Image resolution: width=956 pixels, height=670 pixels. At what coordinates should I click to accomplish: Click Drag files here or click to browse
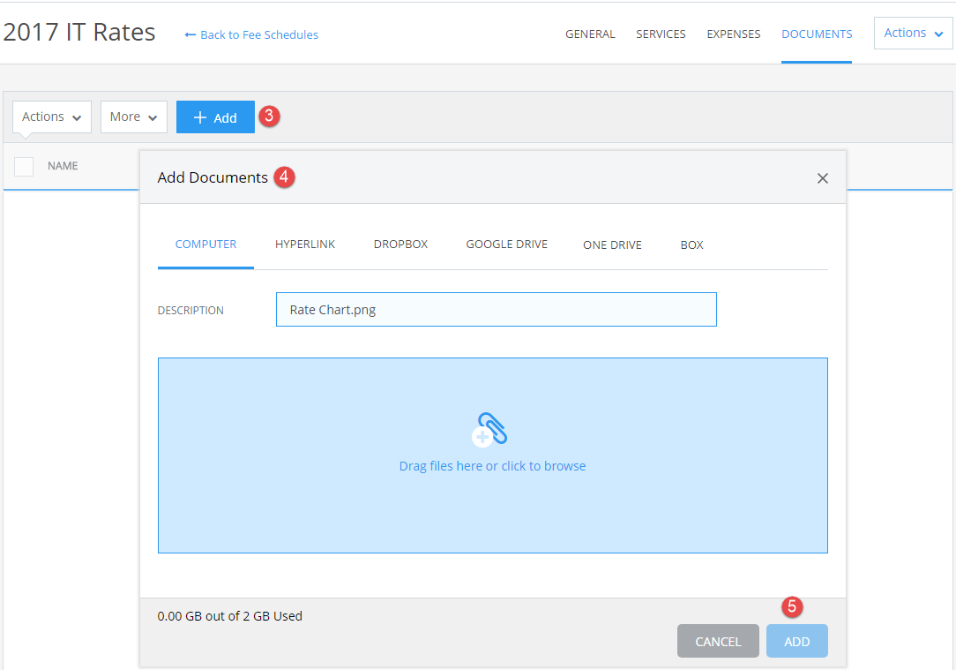(493, 466)
